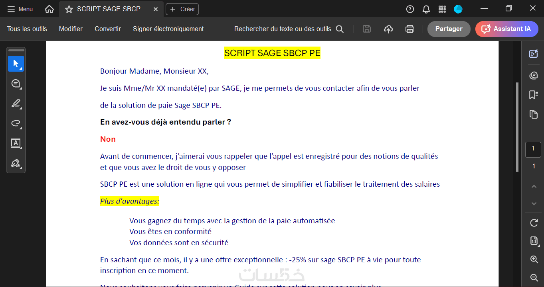Launch Assistant IA
This screenshot has width=544, height=287.
(x=507, y=29)
